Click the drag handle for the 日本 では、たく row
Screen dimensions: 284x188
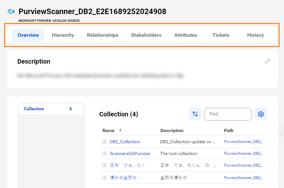tap(104, 165)
